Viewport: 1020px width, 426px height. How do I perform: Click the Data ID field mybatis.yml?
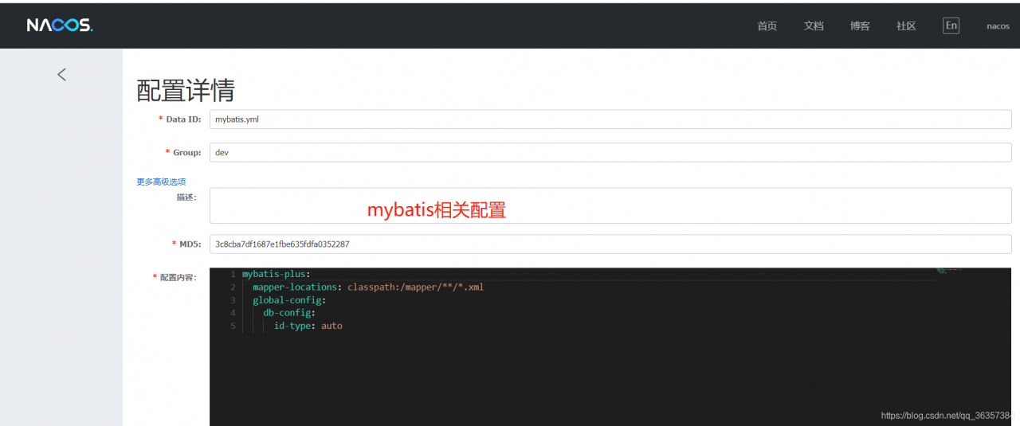click(x=610, y=119)
